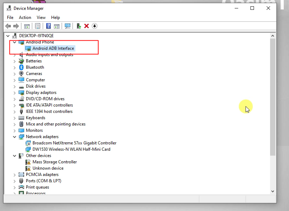
Task: Open the Action menu
Action: point(25,17)
